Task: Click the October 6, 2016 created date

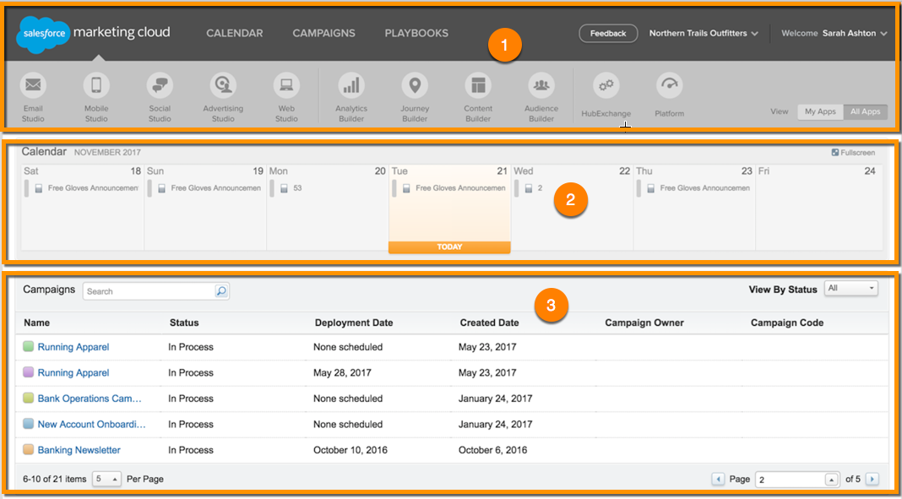Action: pos(492,450)
